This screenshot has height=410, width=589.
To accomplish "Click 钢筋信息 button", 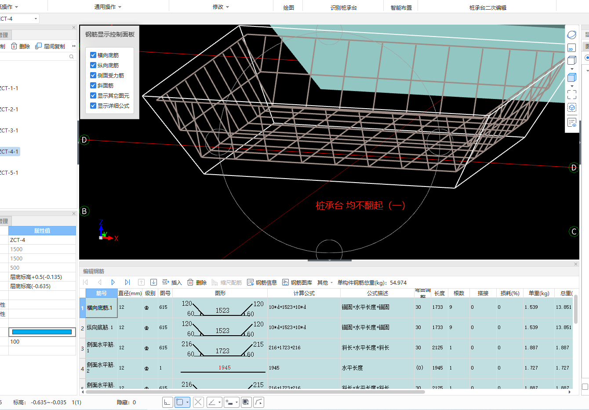I will tap(262, 282).
